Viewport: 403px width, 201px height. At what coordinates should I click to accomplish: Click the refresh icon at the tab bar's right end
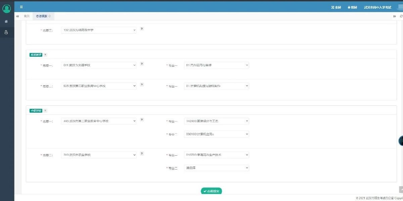[x=401, y=16]
